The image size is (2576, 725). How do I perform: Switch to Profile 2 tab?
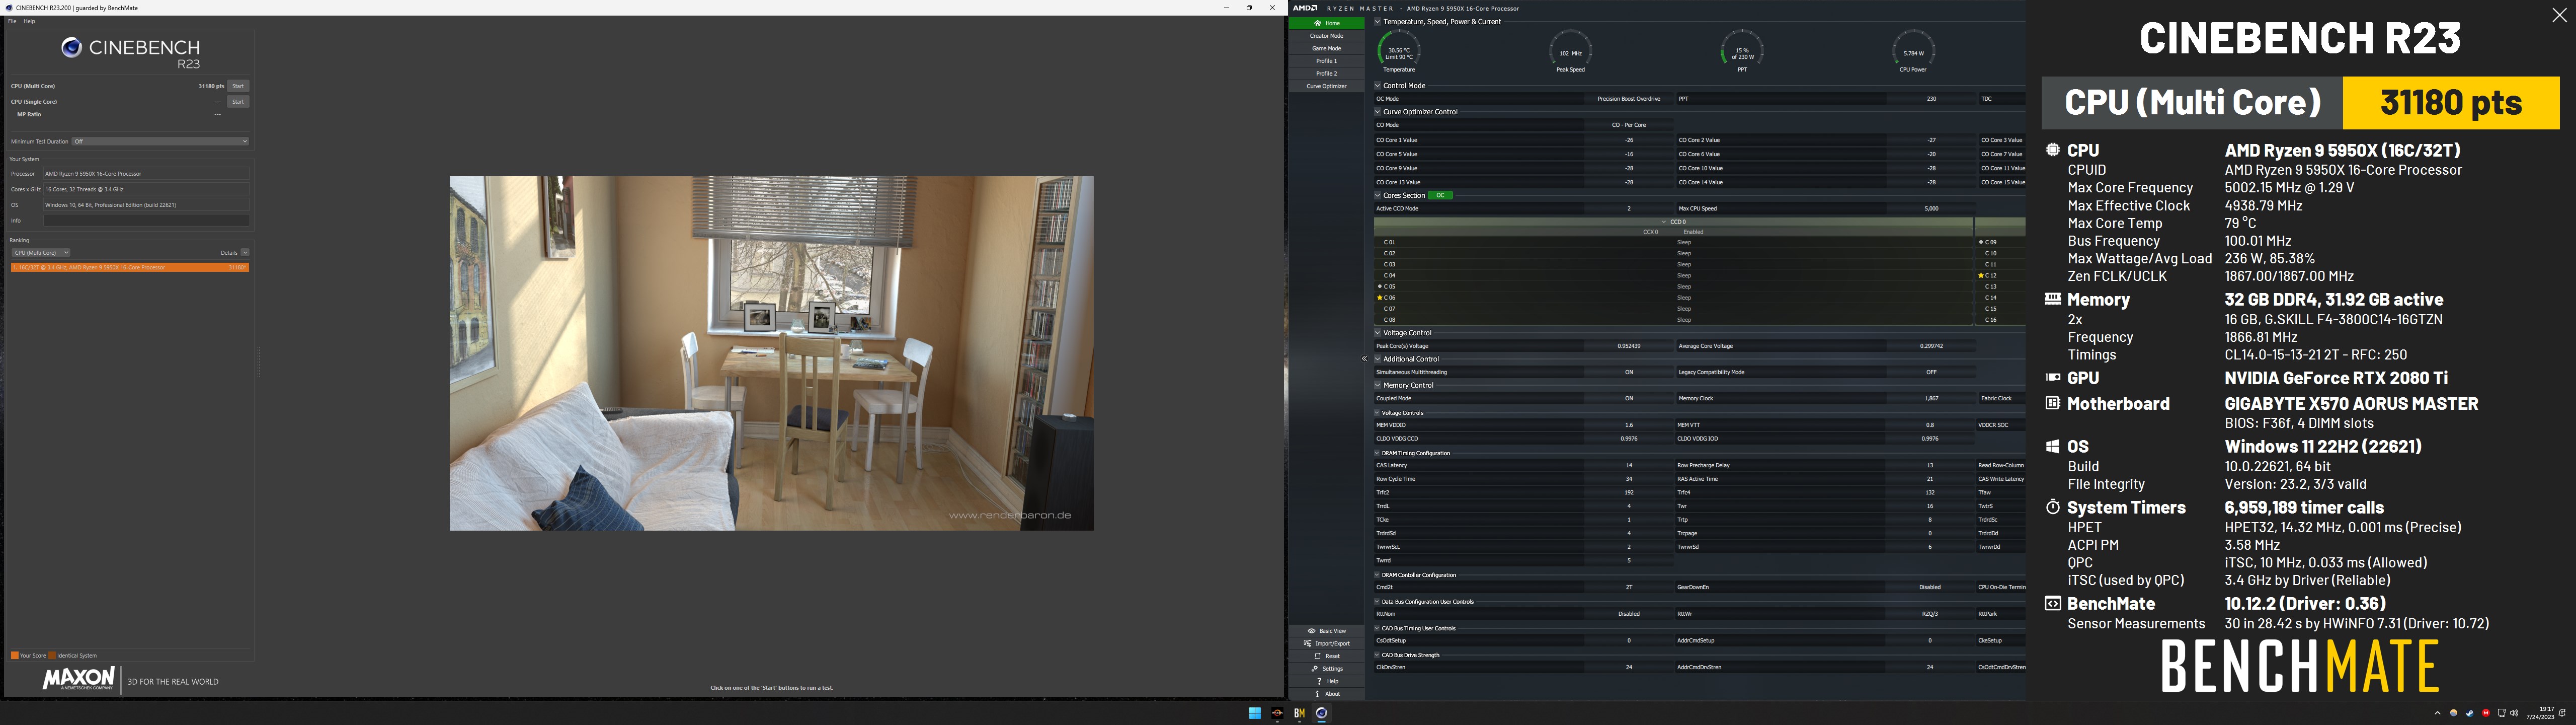[1326, 73]
